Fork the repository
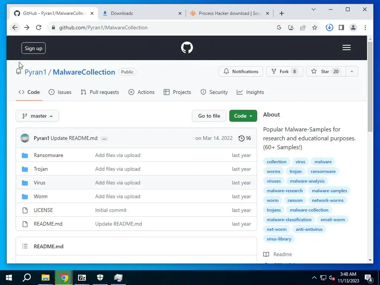This screenshot has width=380, height=285. pos(284,72)
